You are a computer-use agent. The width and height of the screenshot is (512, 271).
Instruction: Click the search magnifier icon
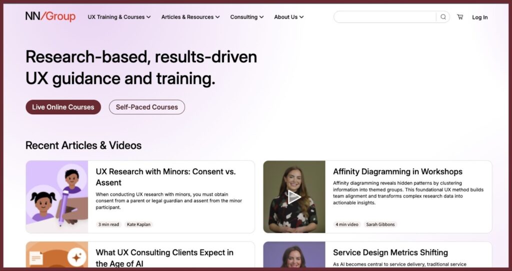[x=443, y=17]
